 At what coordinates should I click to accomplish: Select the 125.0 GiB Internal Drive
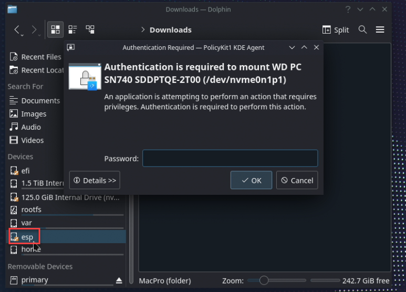[66, 197]
